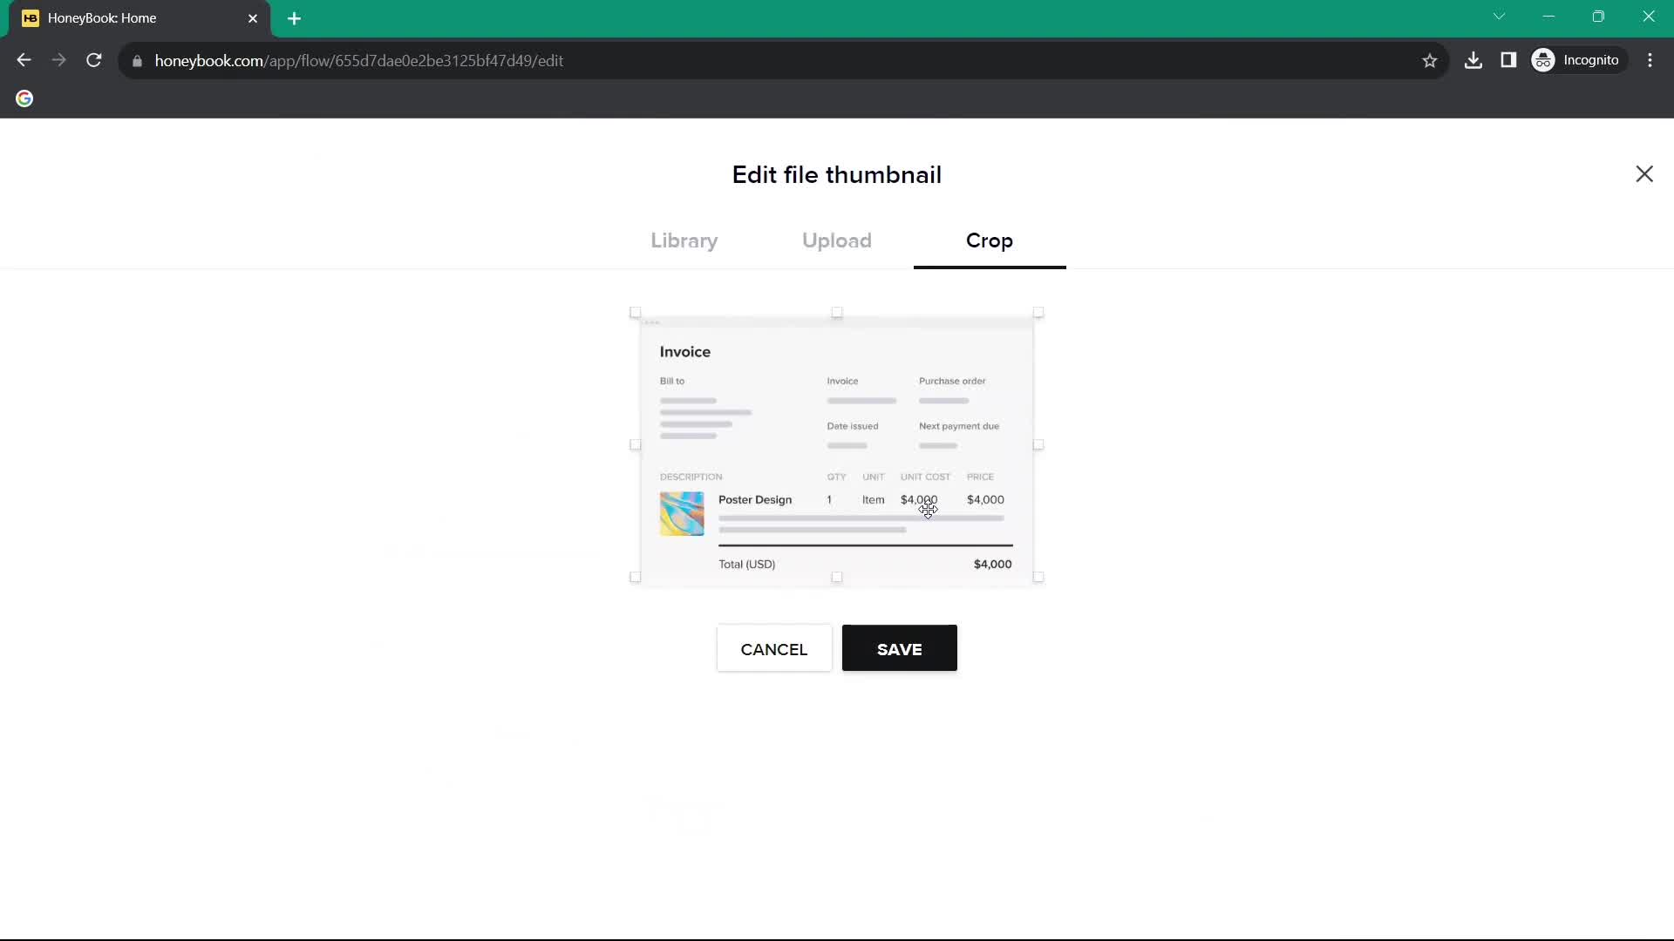Click the top-left crop handle

(x=636, y=313)
